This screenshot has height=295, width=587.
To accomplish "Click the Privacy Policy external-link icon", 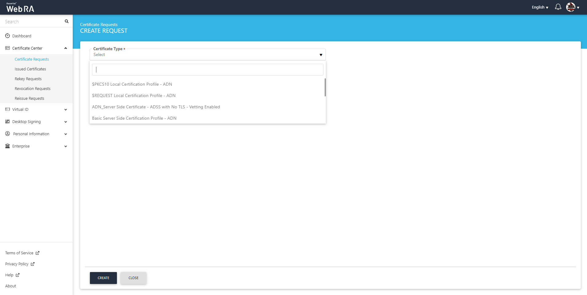I will [33, 264].
